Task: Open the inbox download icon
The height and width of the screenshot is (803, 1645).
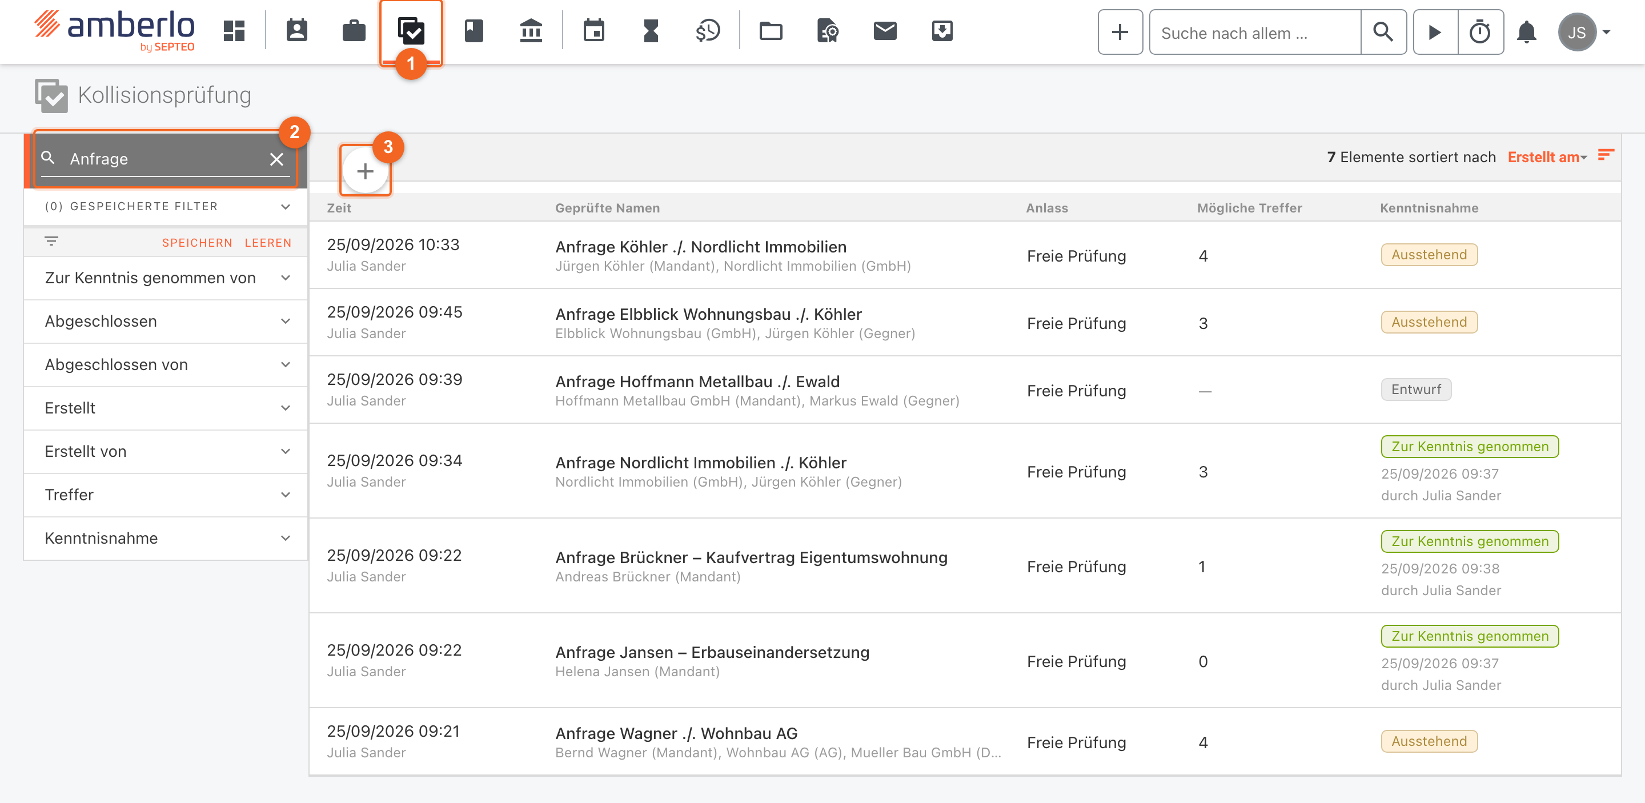Action: coord(942,31)
